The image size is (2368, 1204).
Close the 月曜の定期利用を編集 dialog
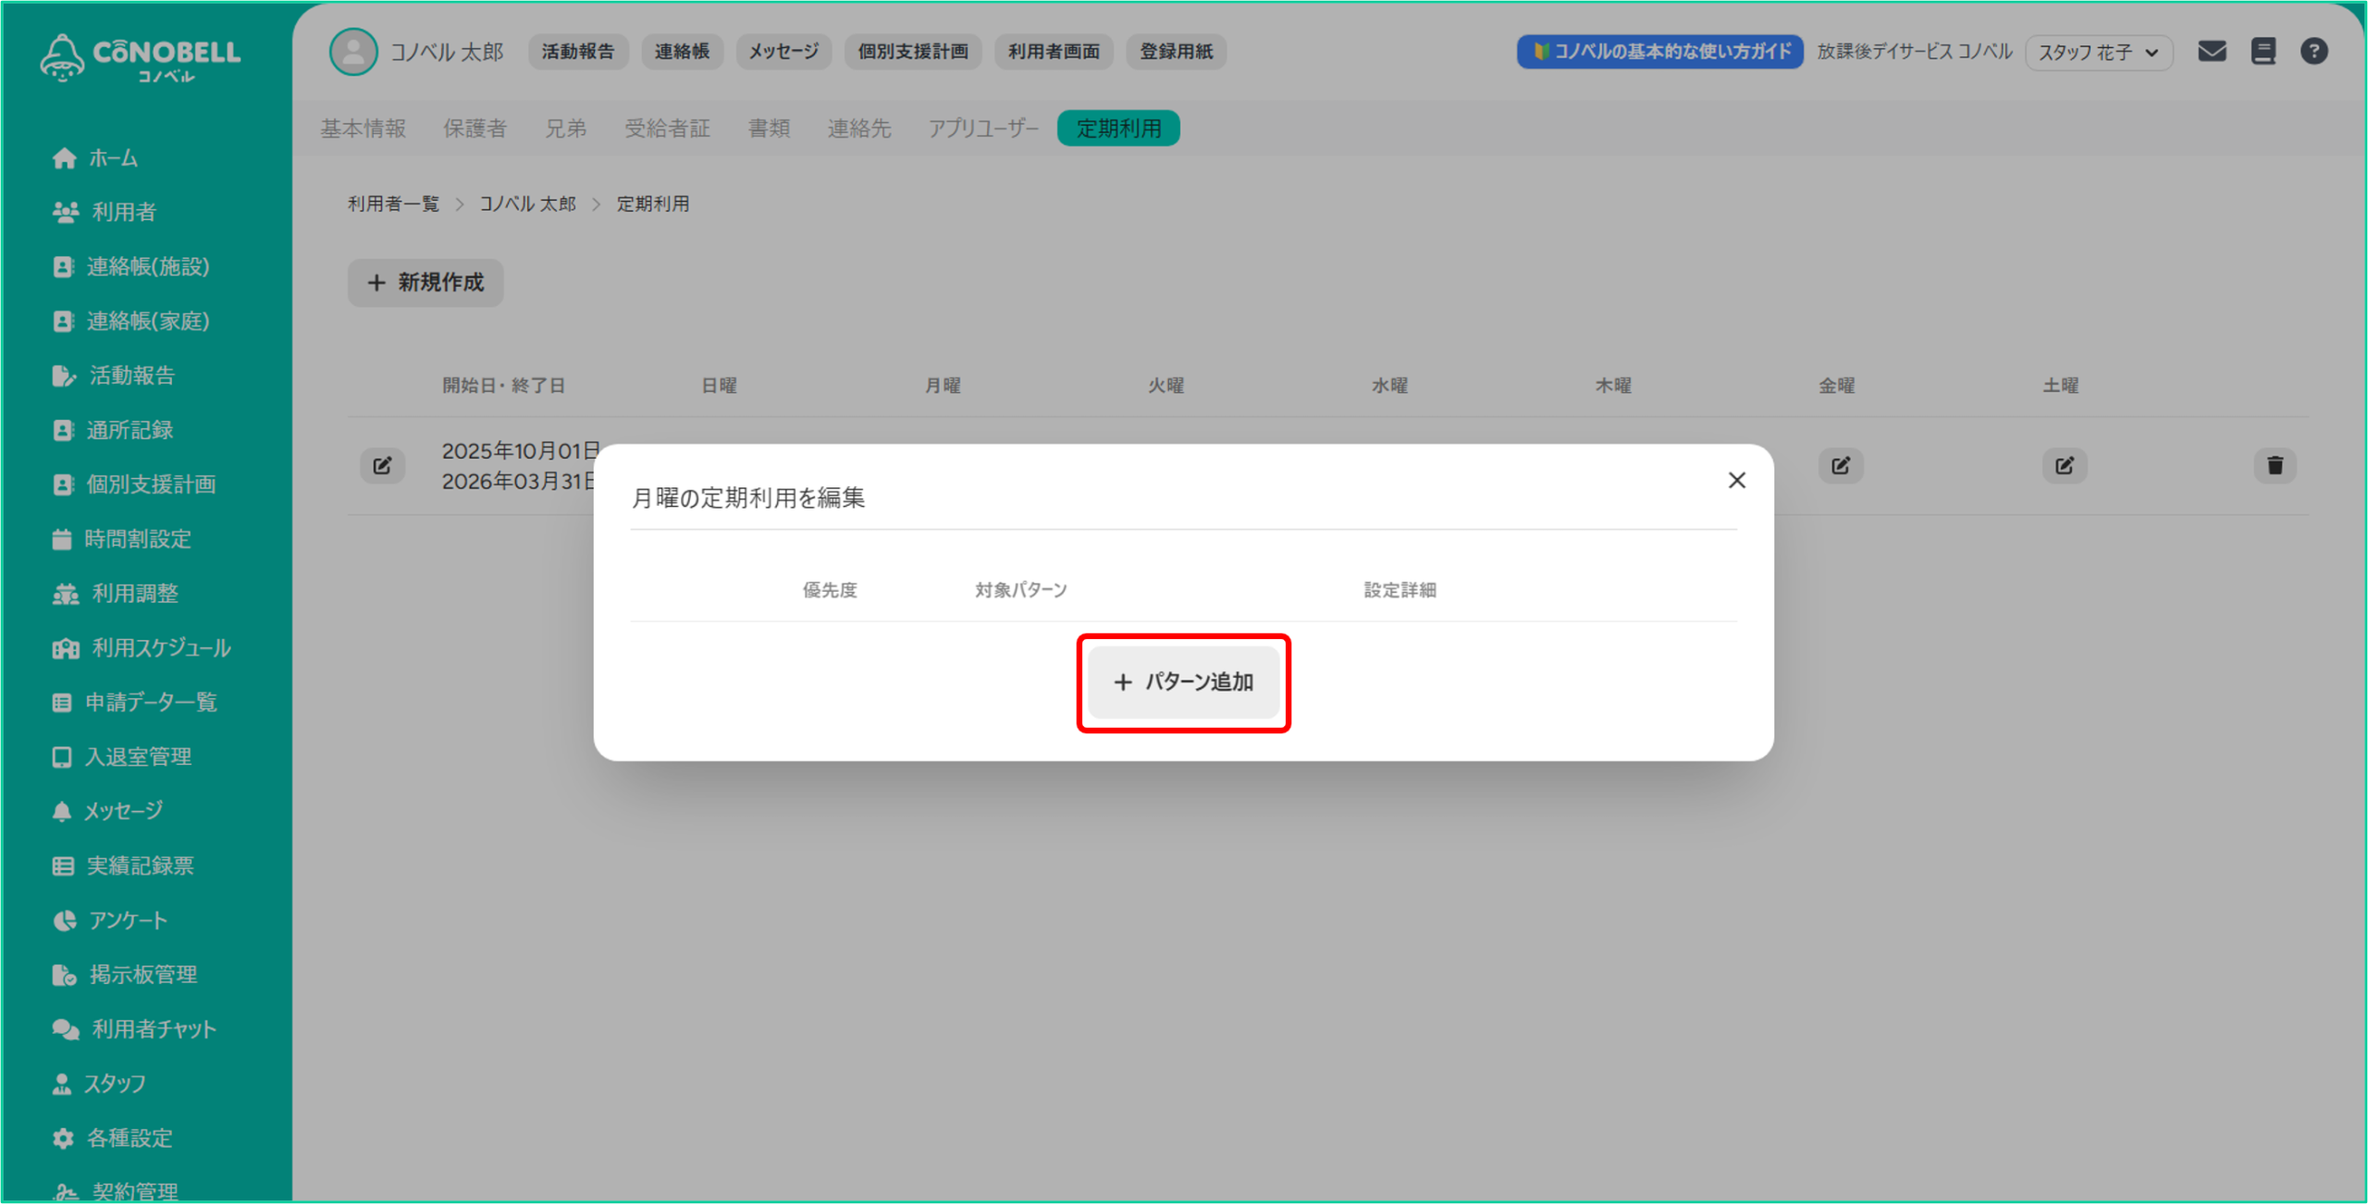coord(1736,480)
